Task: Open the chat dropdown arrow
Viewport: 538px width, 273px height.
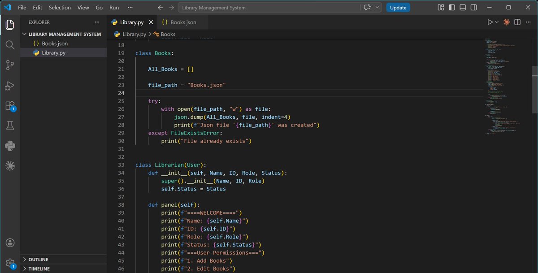Action: coord(377,8)
